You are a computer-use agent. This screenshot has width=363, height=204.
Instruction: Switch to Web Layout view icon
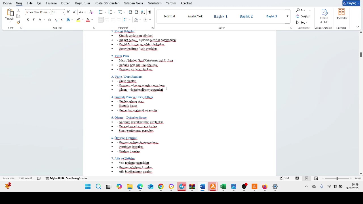(x=316, y=178)
